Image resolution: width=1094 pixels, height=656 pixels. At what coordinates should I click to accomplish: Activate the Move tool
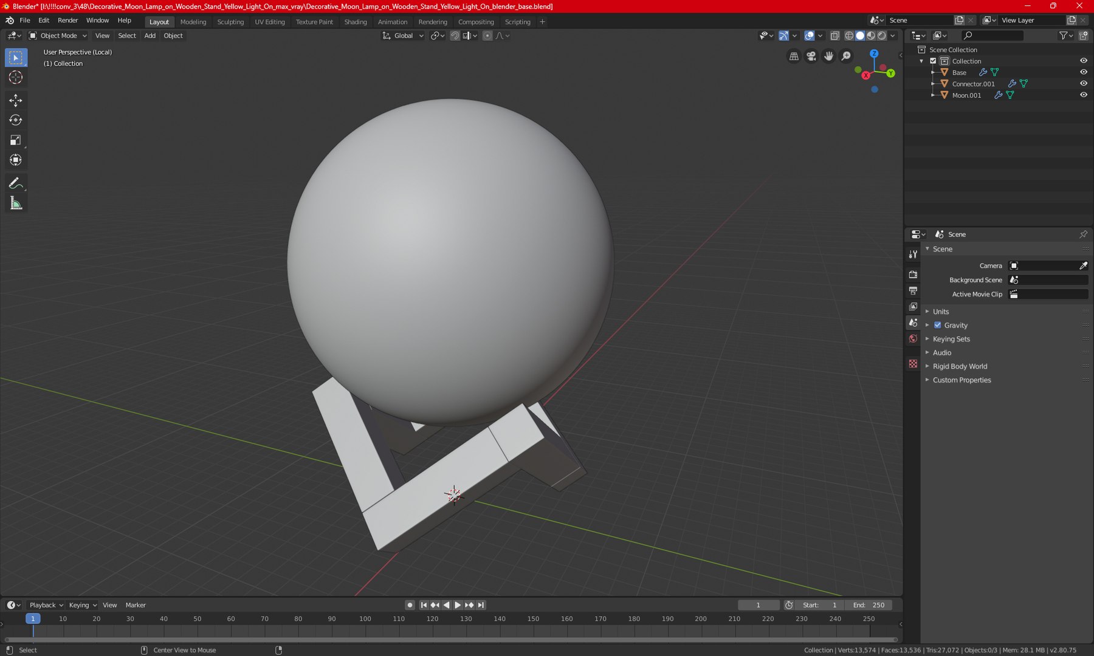[16, 100]
